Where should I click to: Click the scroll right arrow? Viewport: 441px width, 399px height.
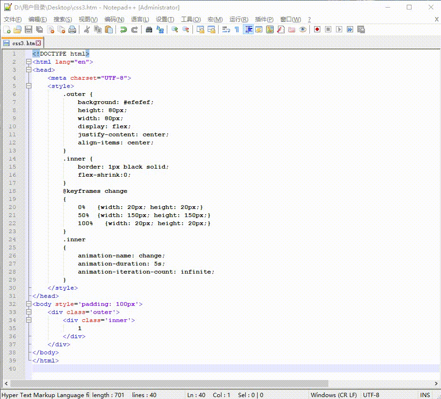(x=436, y=383)
